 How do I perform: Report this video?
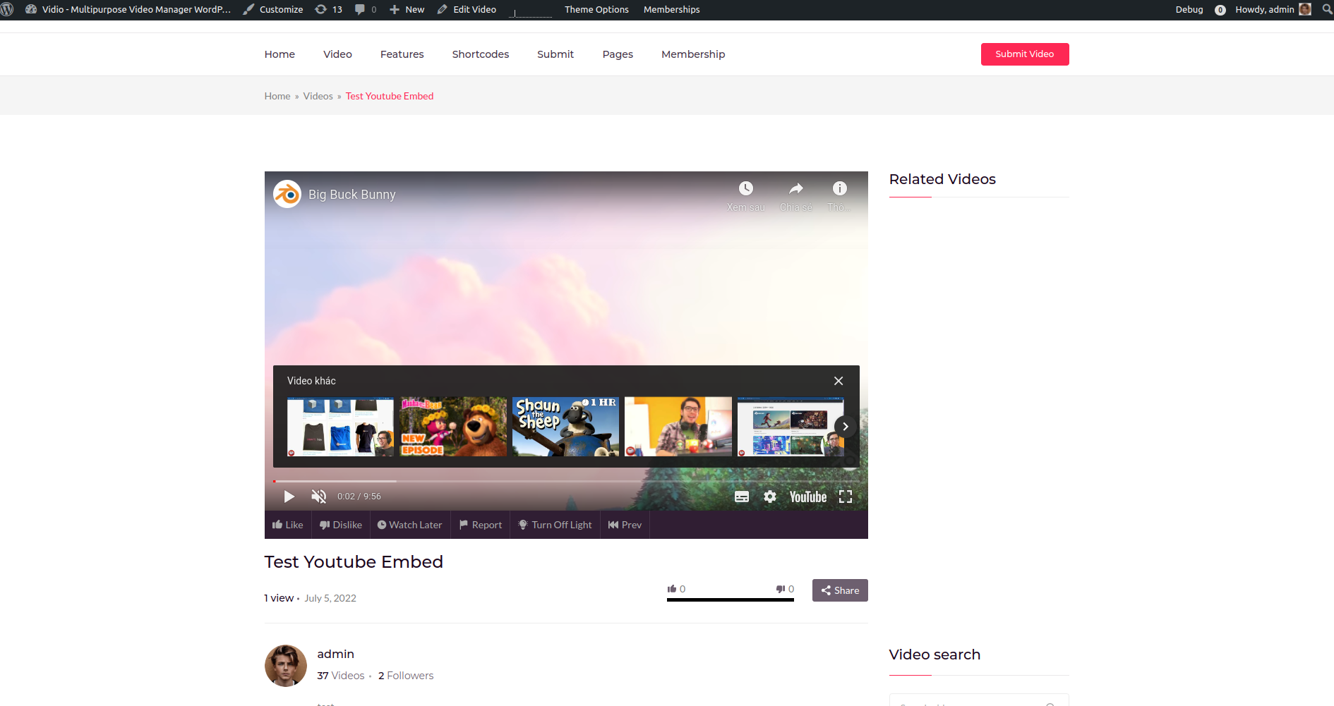coord(480,525)
